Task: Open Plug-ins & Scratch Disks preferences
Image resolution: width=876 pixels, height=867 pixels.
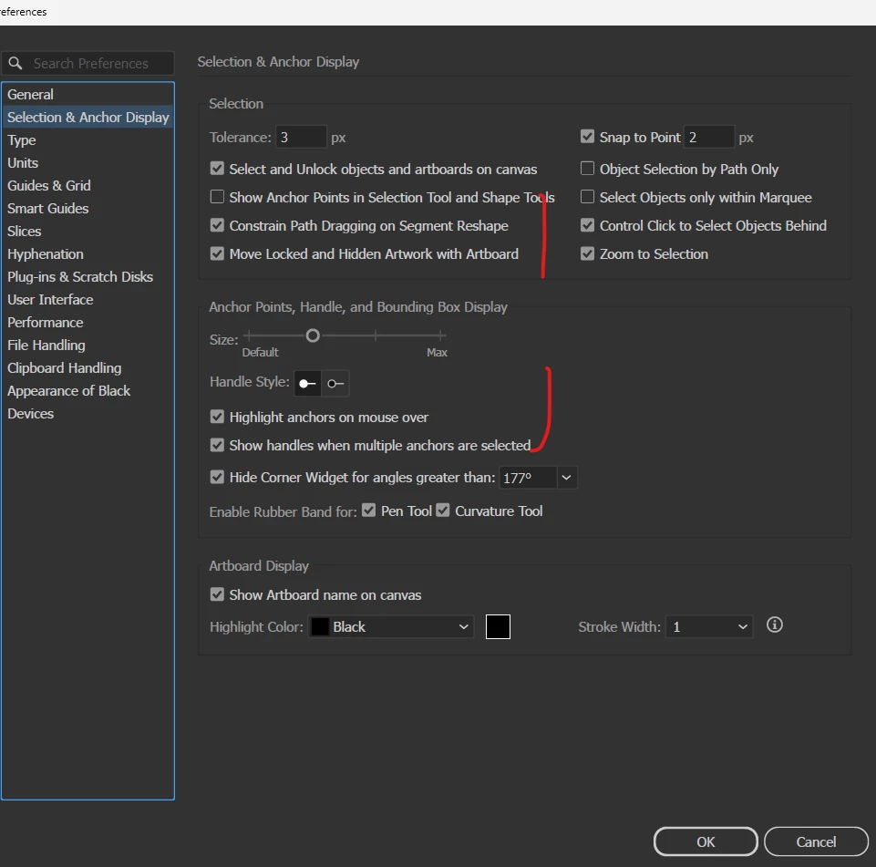Action: [x=88, y=277]
